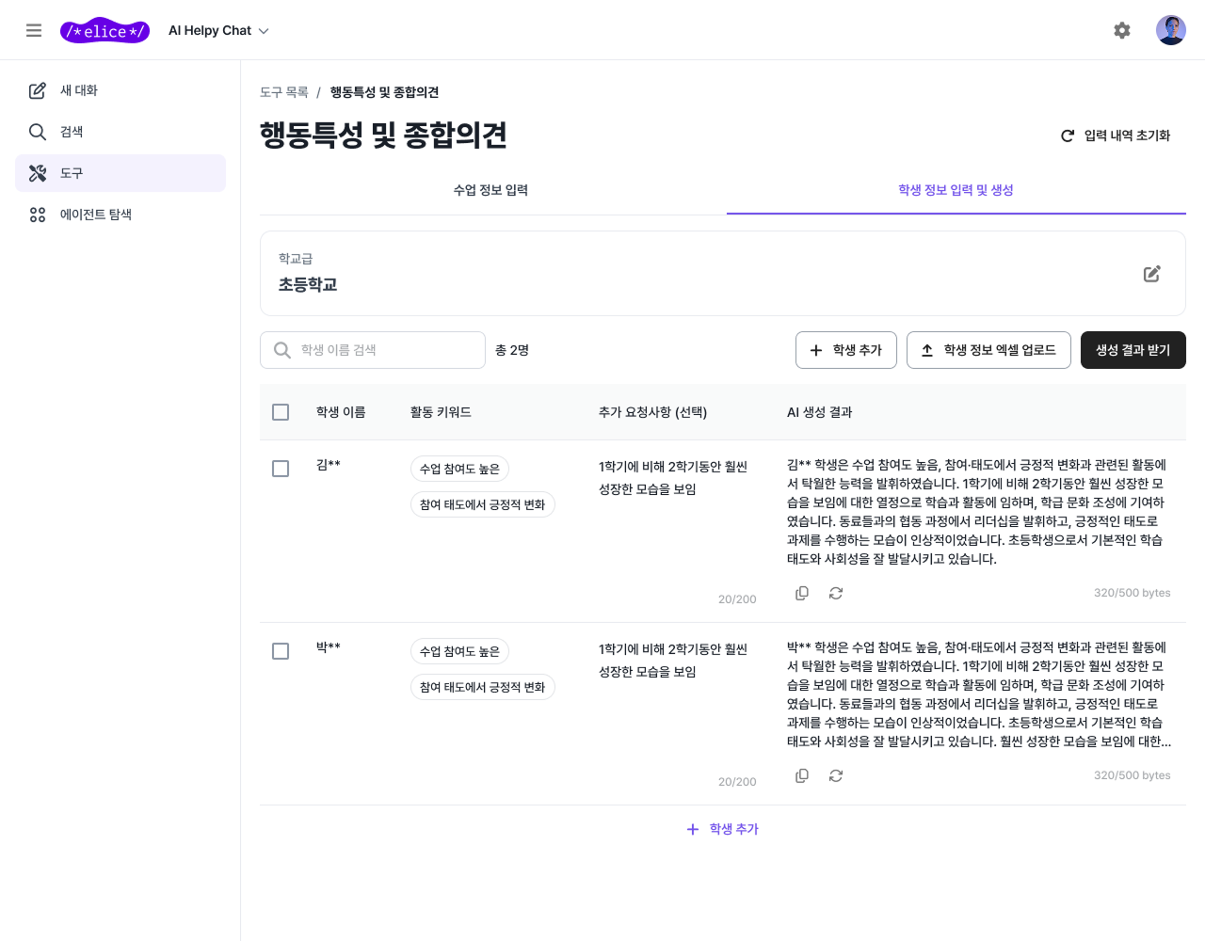Open the settings gear

[1122, 30]
